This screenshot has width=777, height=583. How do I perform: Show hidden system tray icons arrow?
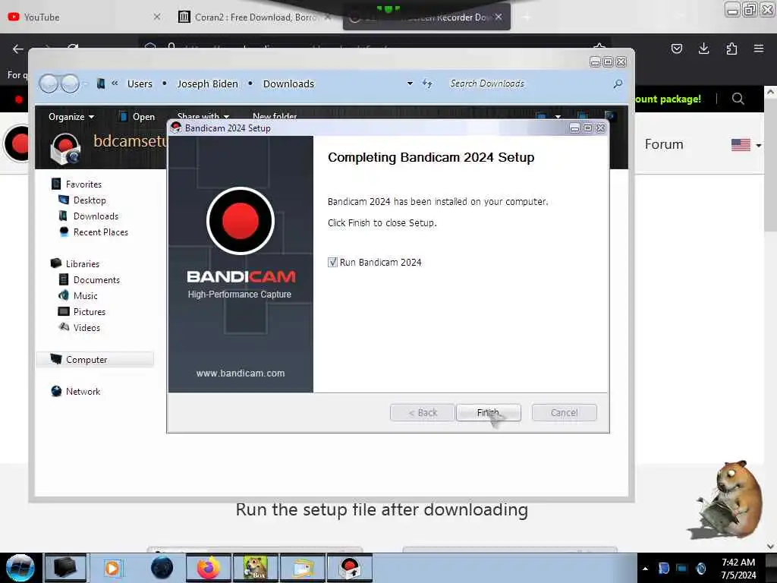point(645,569)
